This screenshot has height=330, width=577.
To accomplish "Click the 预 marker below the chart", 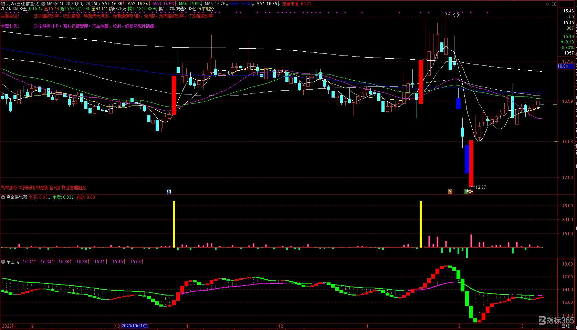I will 450,192.
